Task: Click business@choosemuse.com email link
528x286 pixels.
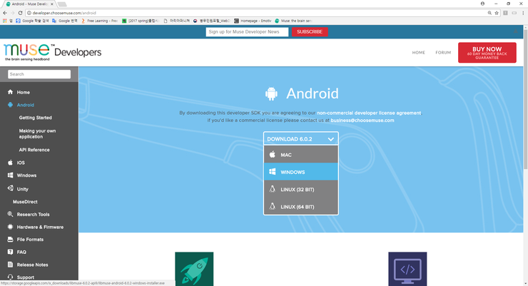Action: tap(362, 120)
